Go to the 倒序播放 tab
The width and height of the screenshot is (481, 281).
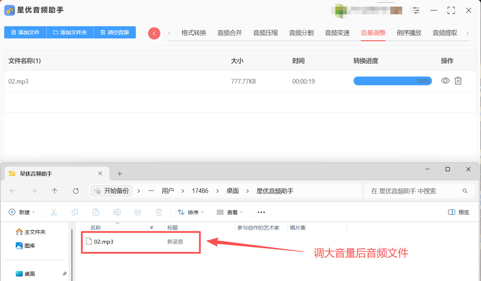(409, 33)
